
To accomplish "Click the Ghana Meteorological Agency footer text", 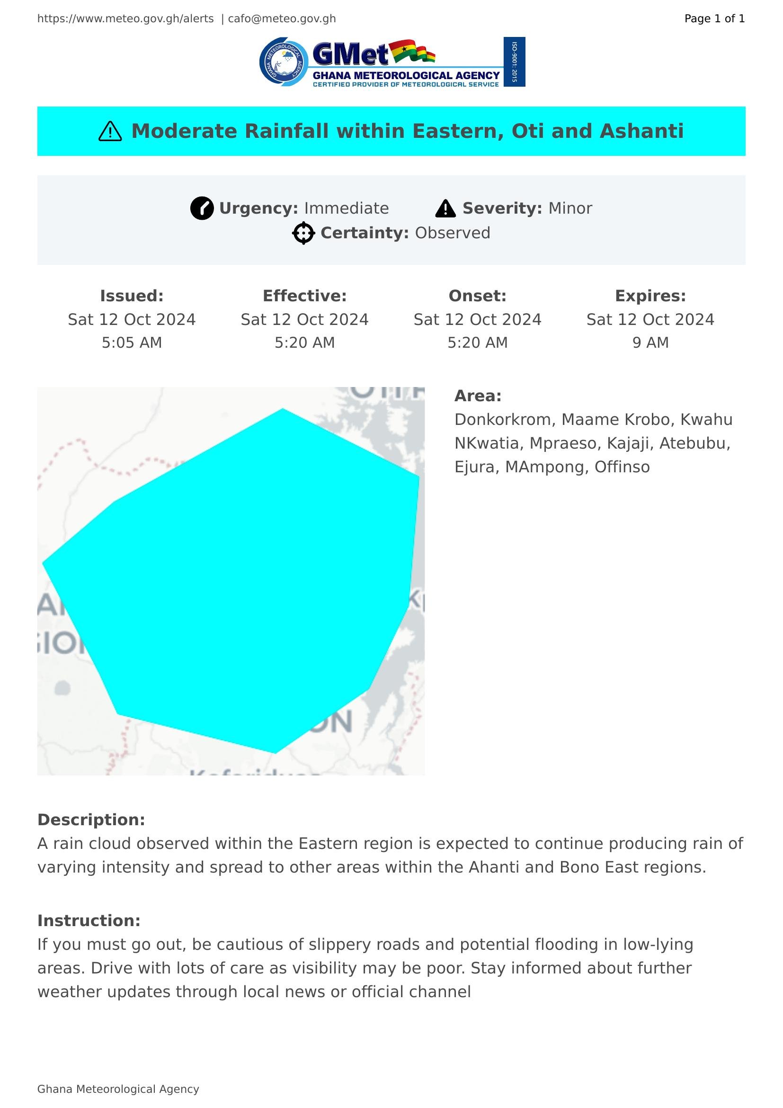I will tap(118, 1089).
